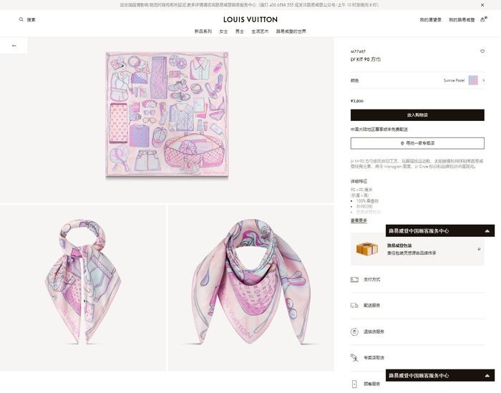Open the shopping bag icon
The image size is (501, 393).
(483, 19)
